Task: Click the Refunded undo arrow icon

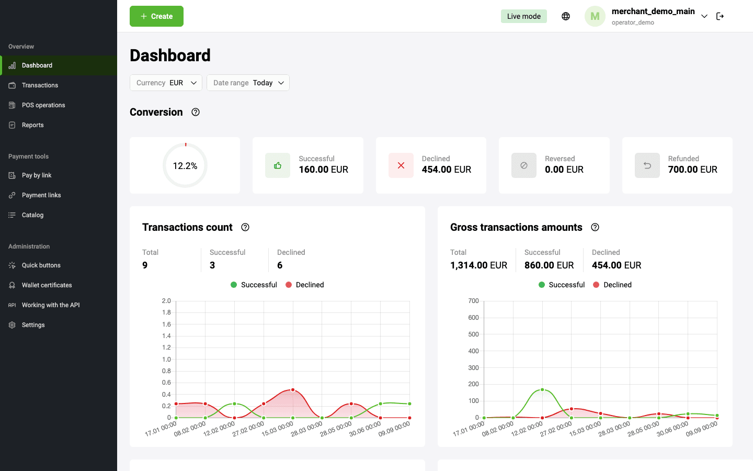Action: click(x=647, y=165)
